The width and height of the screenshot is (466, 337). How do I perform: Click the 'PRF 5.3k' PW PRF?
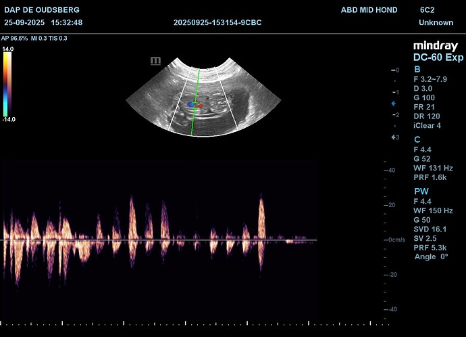point(430,248)
